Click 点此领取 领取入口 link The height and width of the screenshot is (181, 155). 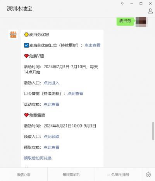[x=52, y=136]
